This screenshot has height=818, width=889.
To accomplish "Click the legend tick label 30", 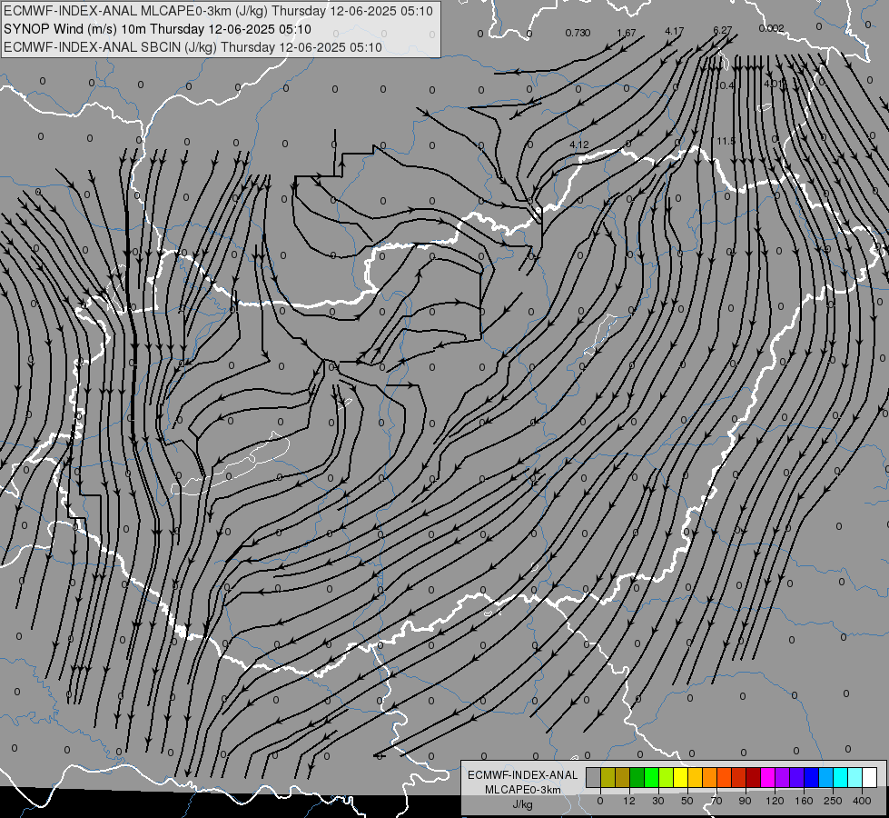I will click(658, 801).
